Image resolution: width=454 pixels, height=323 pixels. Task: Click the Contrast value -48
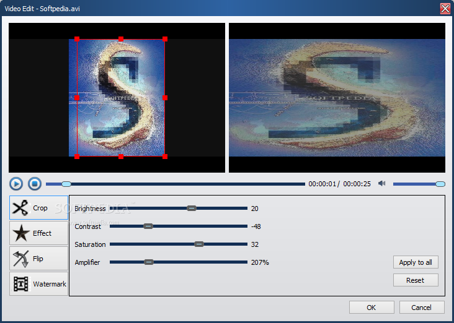point(256,226)
